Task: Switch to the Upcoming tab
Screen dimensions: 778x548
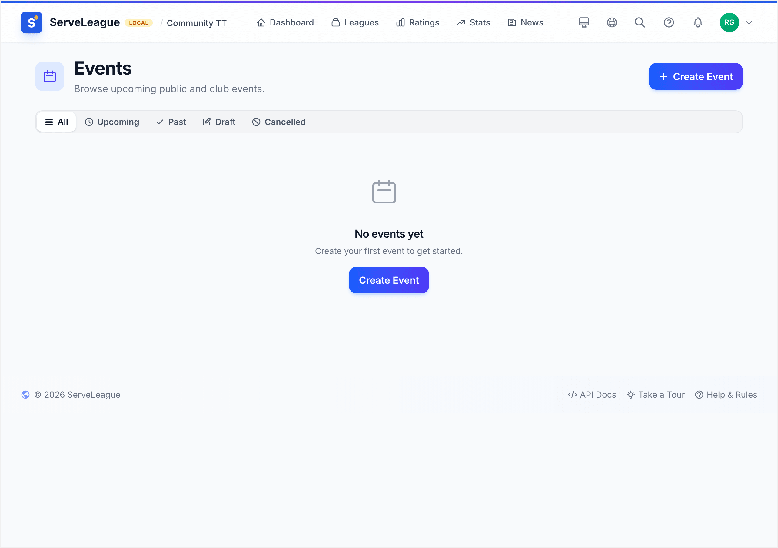Action: pyautogui.click(x=112, y=122)
